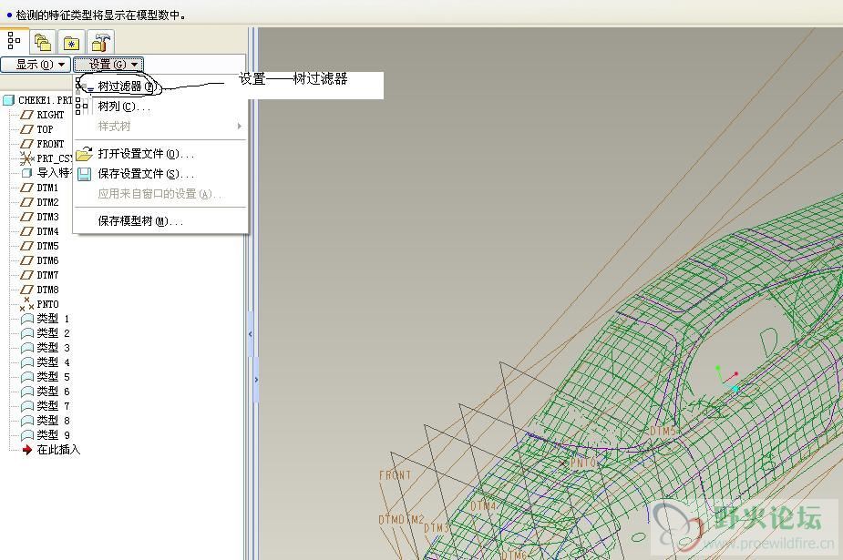The width and height of the screenshot is (843, 560).
Task: Click the surface icon beside 类型 9
Action: point(26,435)
